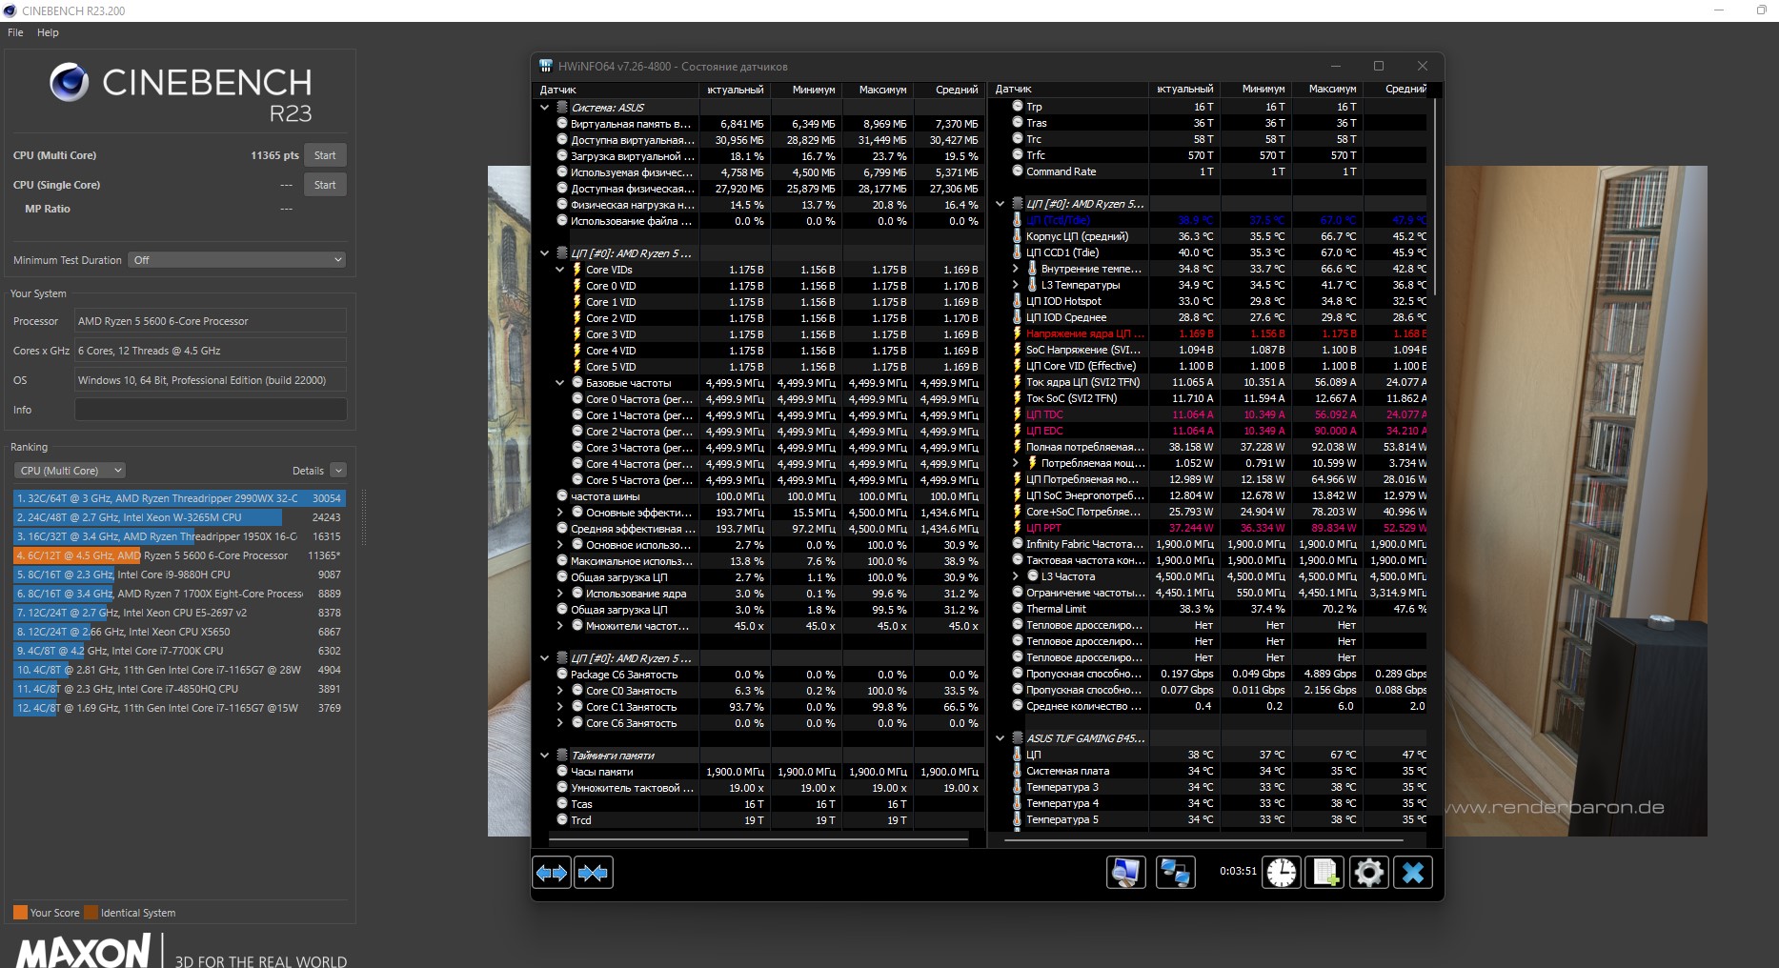Select ranking row Intel Core i9-9880H CPU
Viewport: 1779px width, 968px height.
(179, 575)
